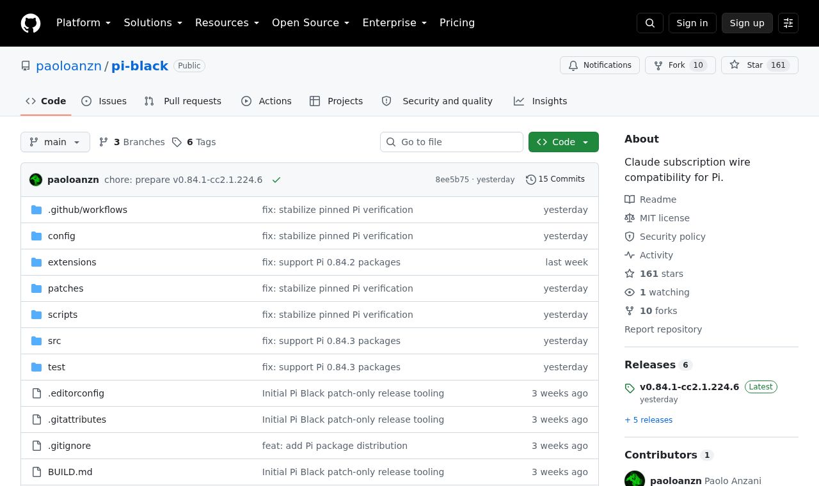
Task: Click the folder icon for .github/workflows
Action: [x=36, y=210]
